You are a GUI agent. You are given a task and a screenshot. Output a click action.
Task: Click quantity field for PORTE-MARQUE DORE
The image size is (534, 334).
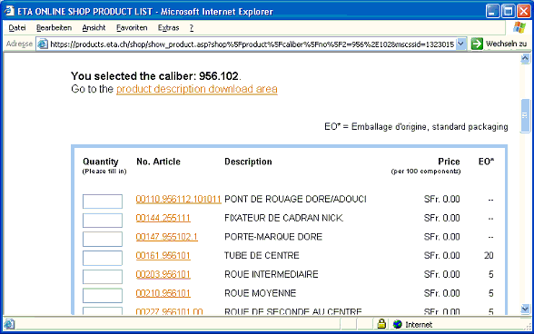tap(103, 239)
